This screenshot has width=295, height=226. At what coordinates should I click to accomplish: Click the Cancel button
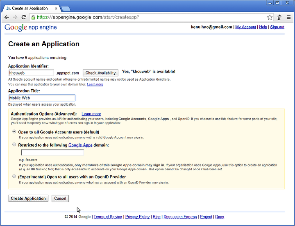click(x=60, y=198)
